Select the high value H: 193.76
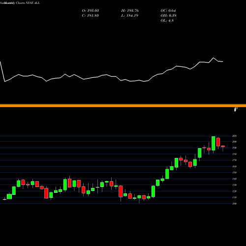Viewport: 246px width, 246px height. point(130,11)
